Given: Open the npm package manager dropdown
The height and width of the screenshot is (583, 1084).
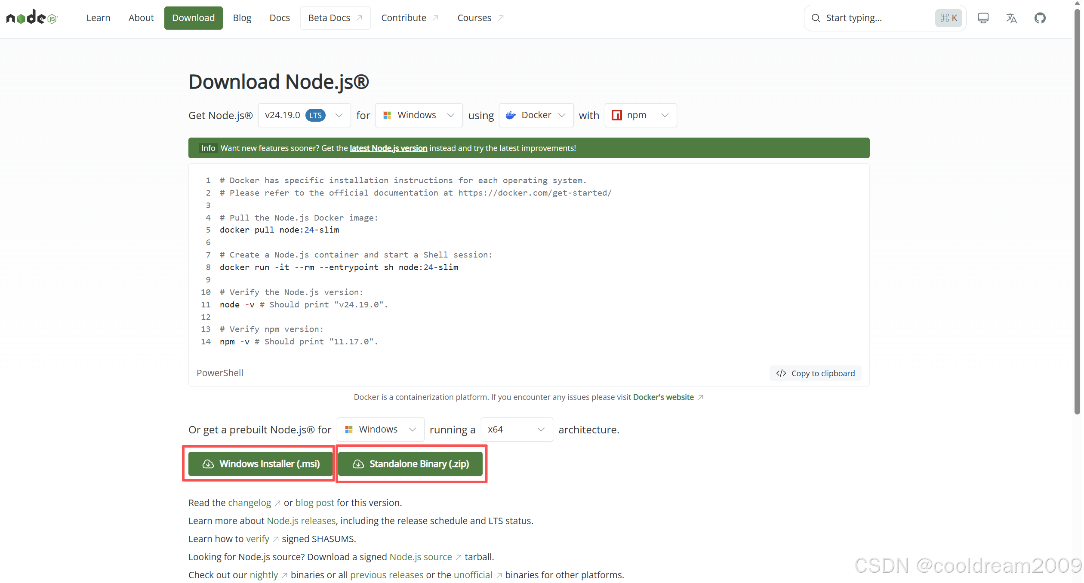Looking at the screenshot, I should click(x=641, y=115).
